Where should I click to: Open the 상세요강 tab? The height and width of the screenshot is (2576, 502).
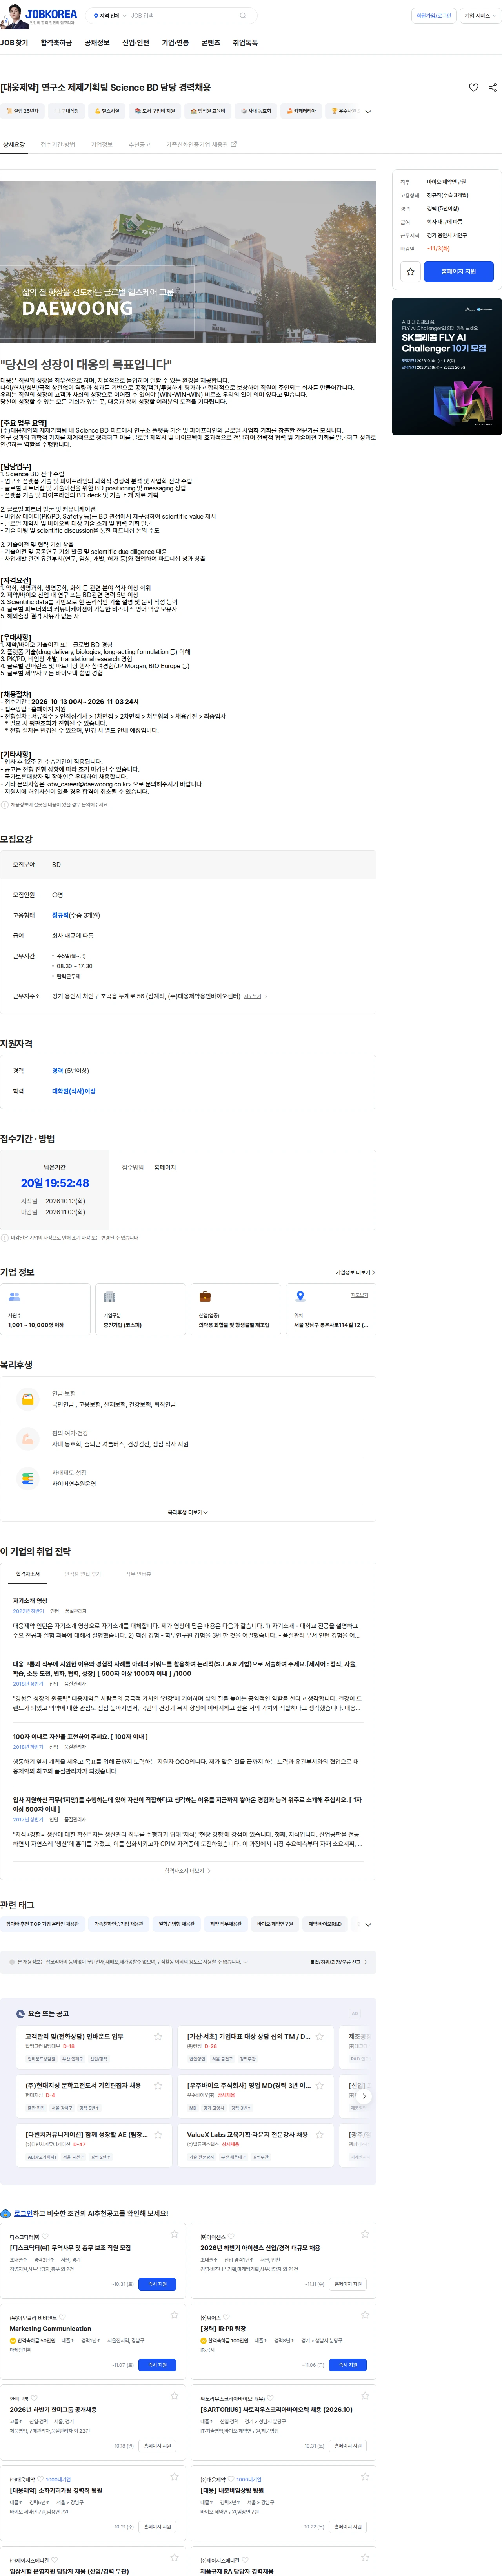point(14,144)
